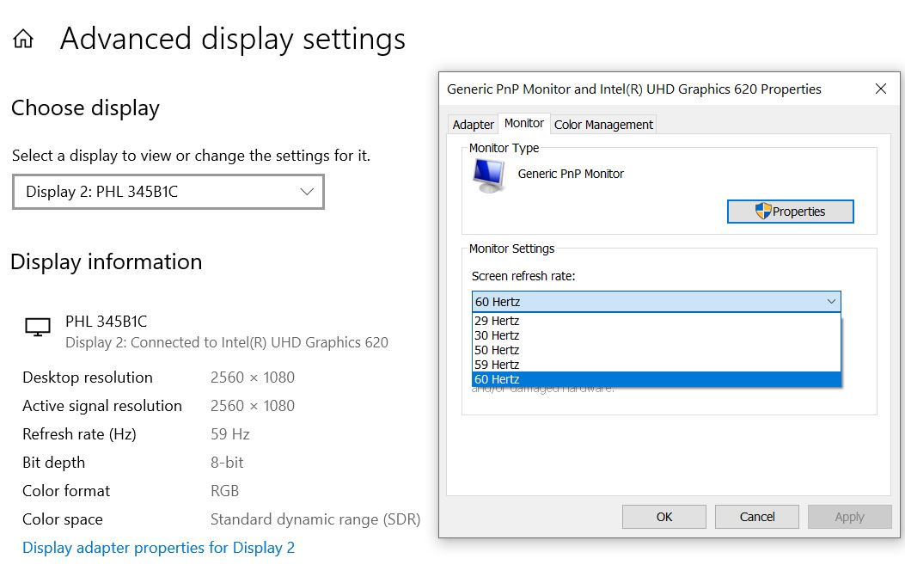Close the Graphics 620 Properties dialog
Screen dimensions: 905x577
tap(881, 89)
